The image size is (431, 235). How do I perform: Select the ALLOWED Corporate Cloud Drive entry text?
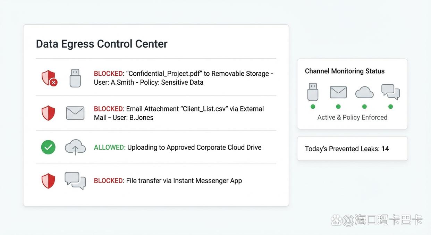click(178, 148)
